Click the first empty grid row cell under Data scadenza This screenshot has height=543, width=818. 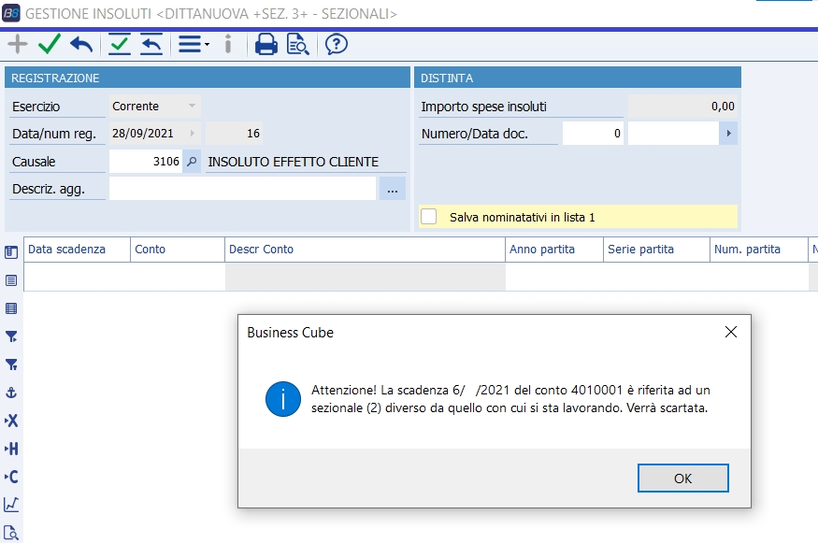point(78,277)
